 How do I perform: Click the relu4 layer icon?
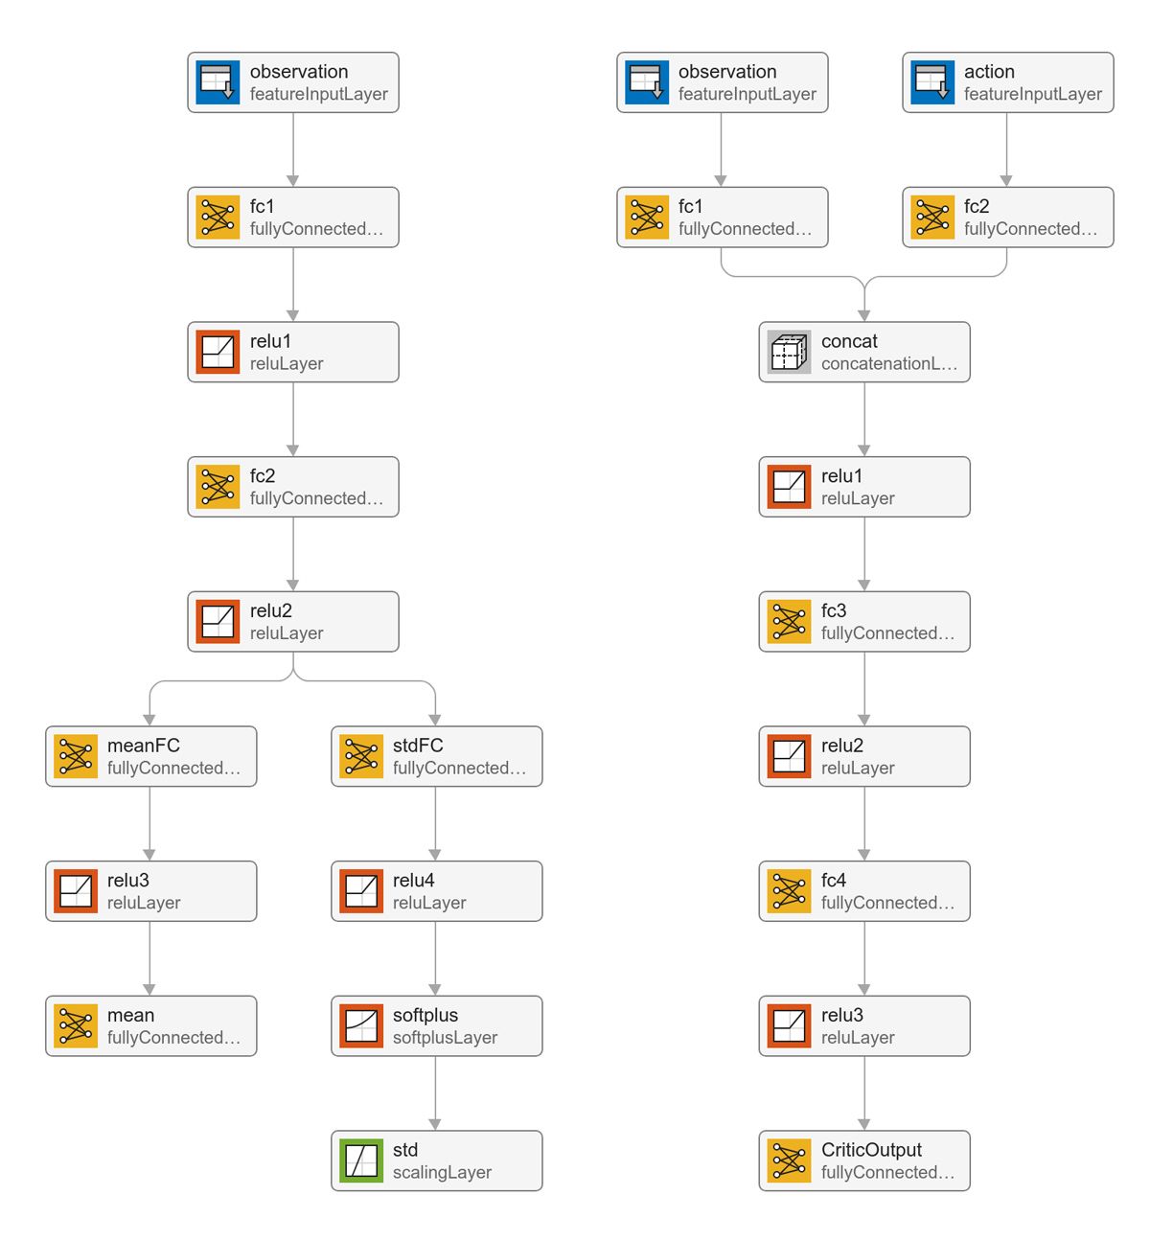point(361,891)
